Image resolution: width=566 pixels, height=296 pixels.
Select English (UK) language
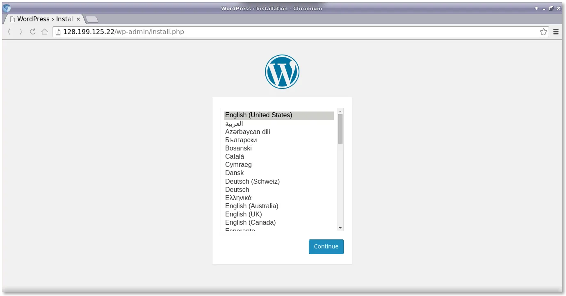tap(243, 214)
